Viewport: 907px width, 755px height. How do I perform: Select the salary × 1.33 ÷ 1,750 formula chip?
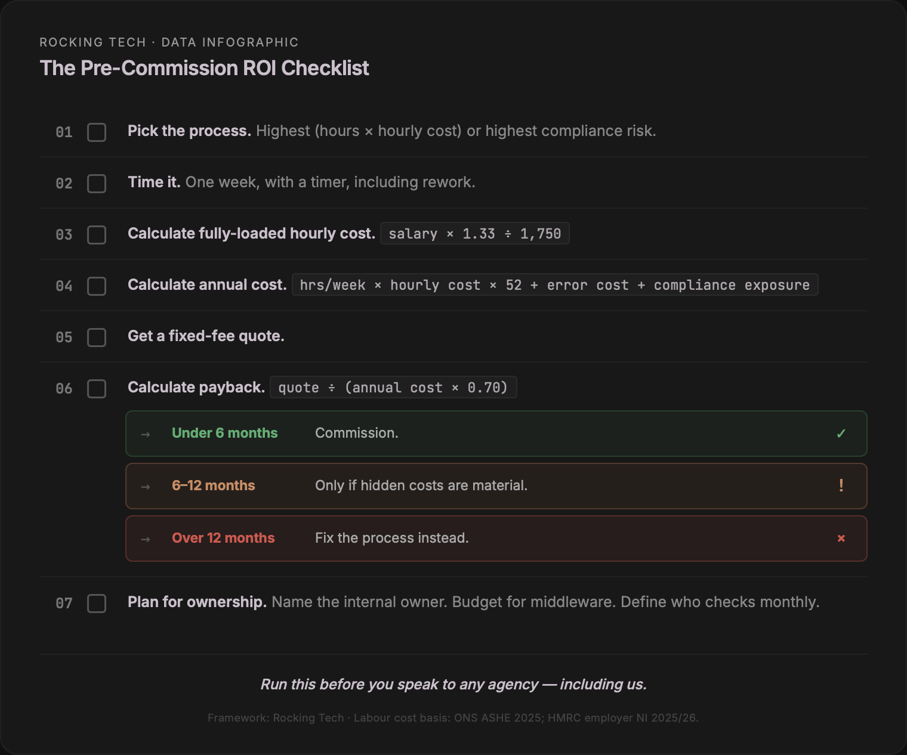tap(475, 233)
